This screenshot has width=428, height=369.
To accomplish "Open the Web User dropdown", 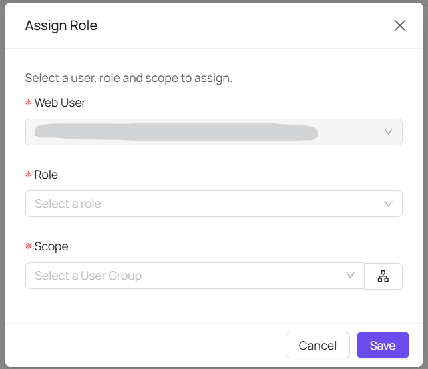I will 214,132.
